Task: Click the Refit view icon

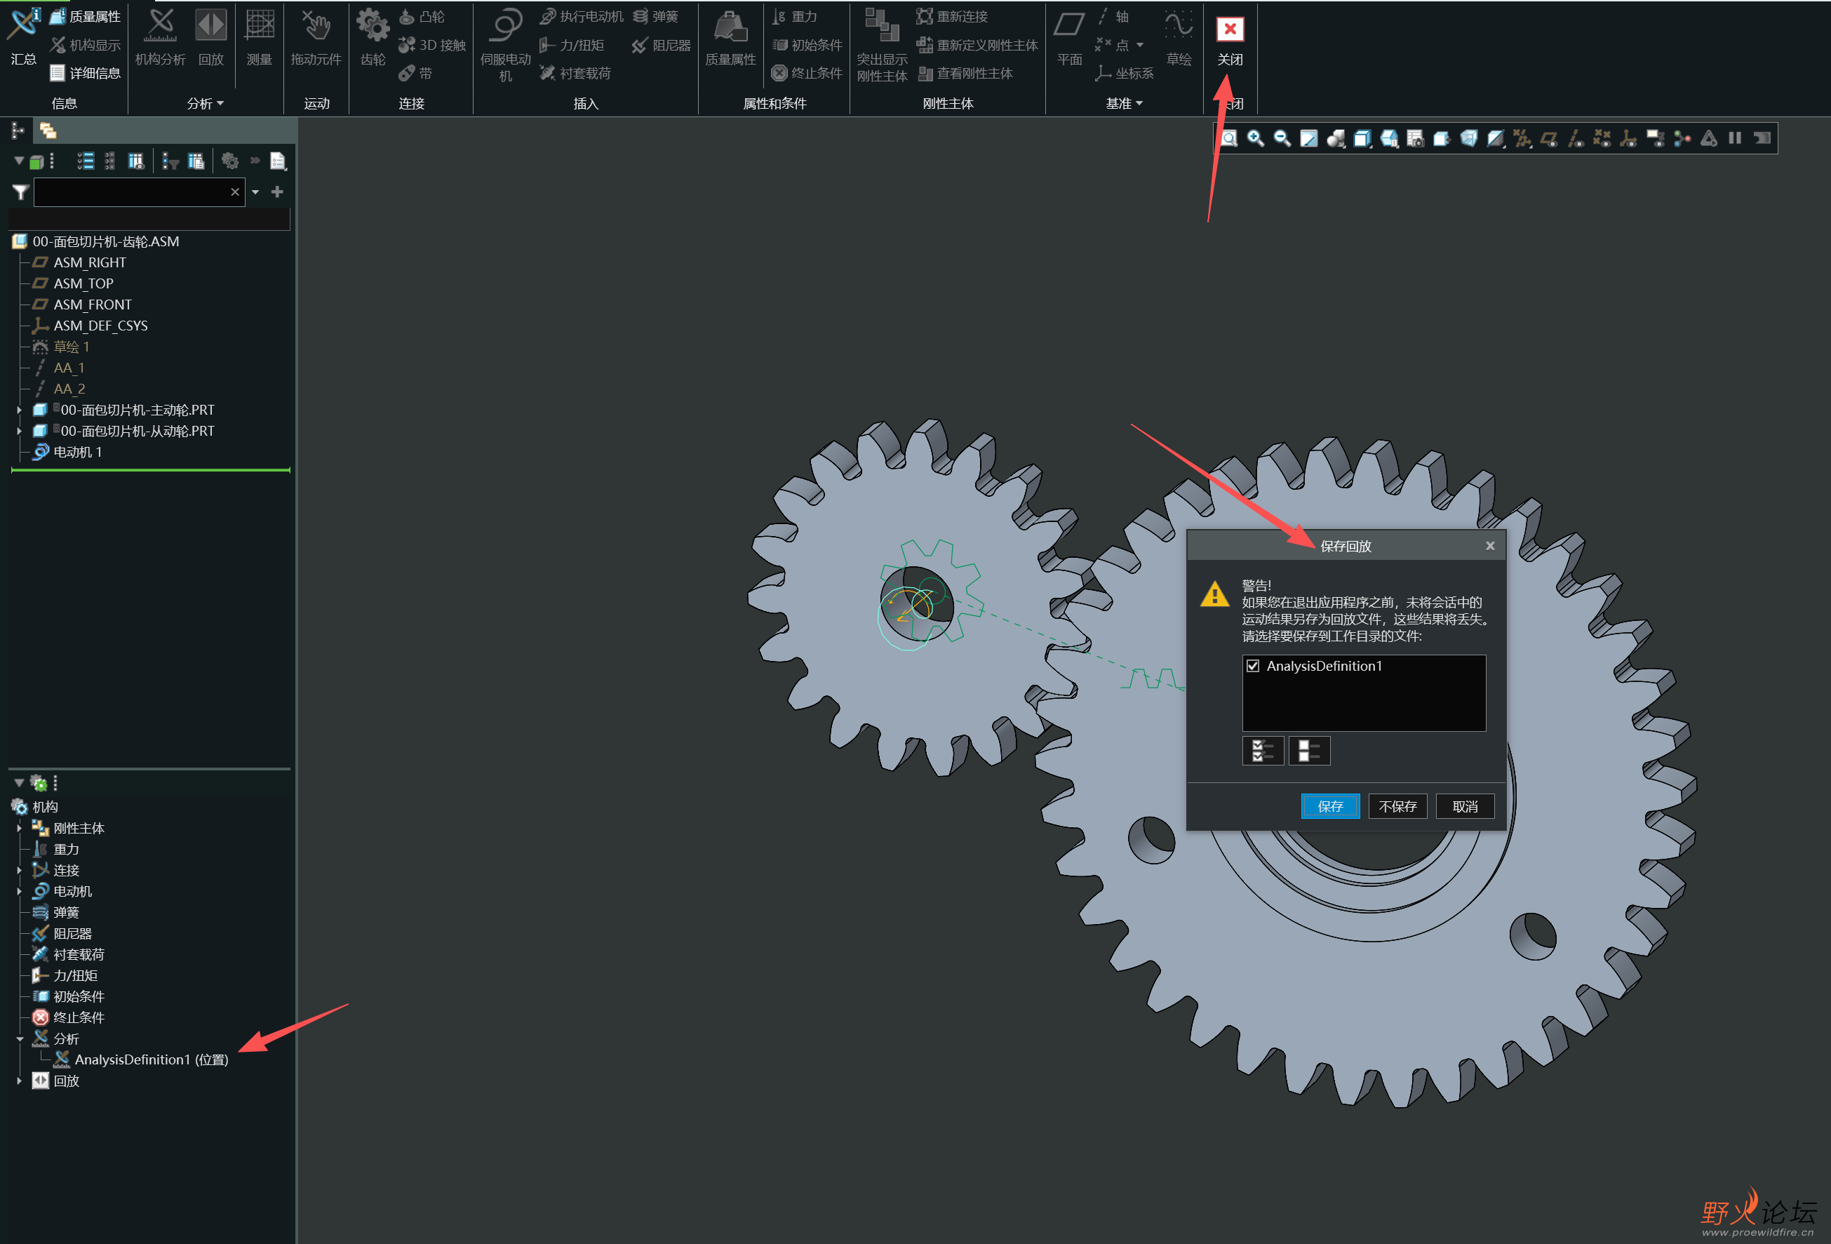Action: pyautogui.click(x=1228, y=139)
